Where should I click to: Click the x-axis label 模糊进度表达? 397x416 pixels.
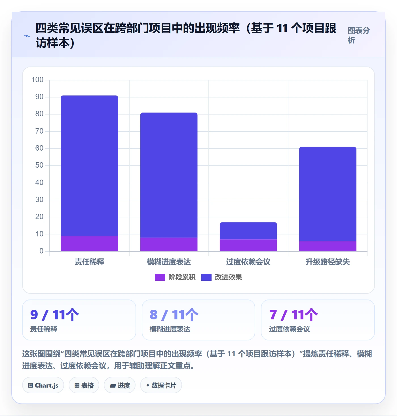coord(169,262)
